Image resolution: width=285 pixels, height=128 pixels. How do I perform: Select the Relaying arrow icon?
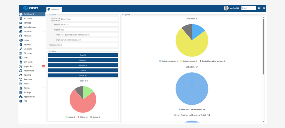coord(21,75)
